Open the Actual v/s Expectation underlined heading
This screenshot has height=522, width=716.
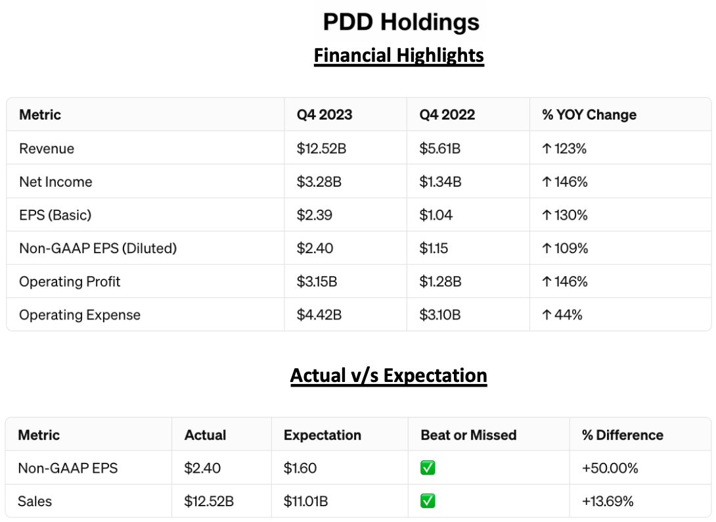coord(389,375)
